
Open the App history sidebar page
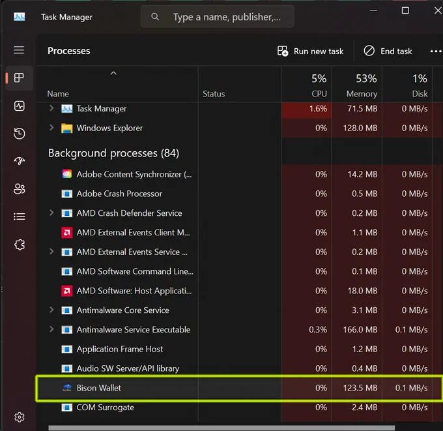coord(19,134)
